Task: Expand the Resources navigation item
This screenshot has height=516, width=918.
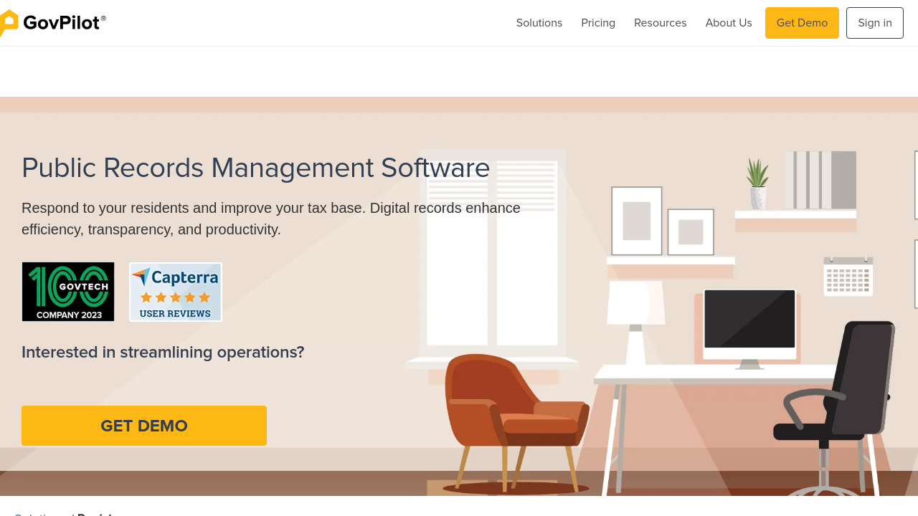Action: [x=660, y=23]
